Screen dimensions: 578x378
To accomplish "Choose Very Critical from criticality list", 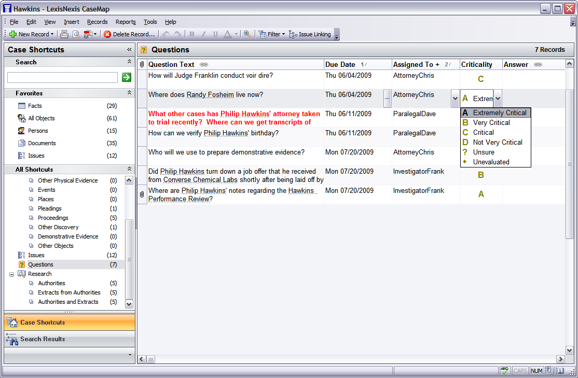I will pos(496,123).
